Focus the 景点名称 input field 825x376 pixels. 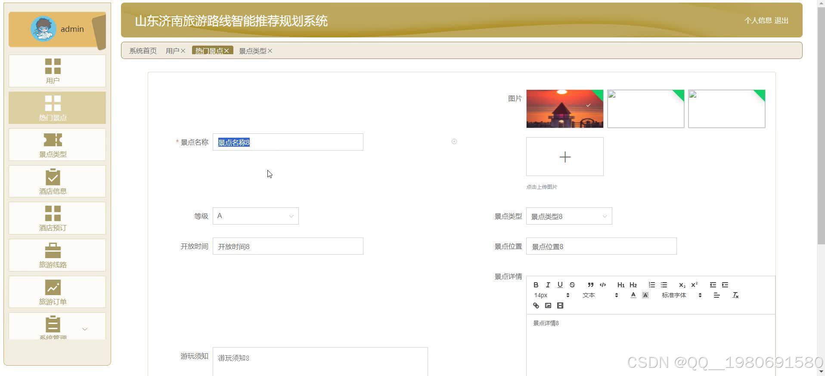pyautogui.click(x=288, y=142)
